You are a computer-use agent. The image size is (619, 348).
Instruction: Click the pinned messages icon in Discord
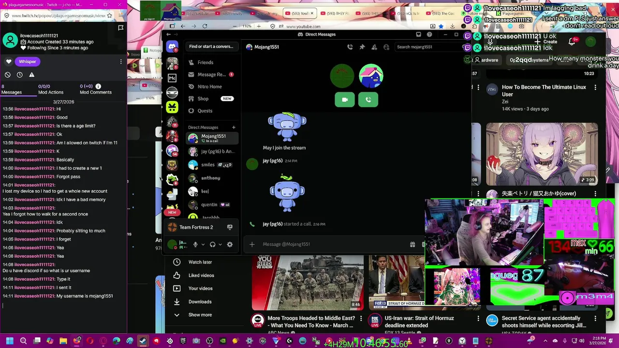[362, 47]
